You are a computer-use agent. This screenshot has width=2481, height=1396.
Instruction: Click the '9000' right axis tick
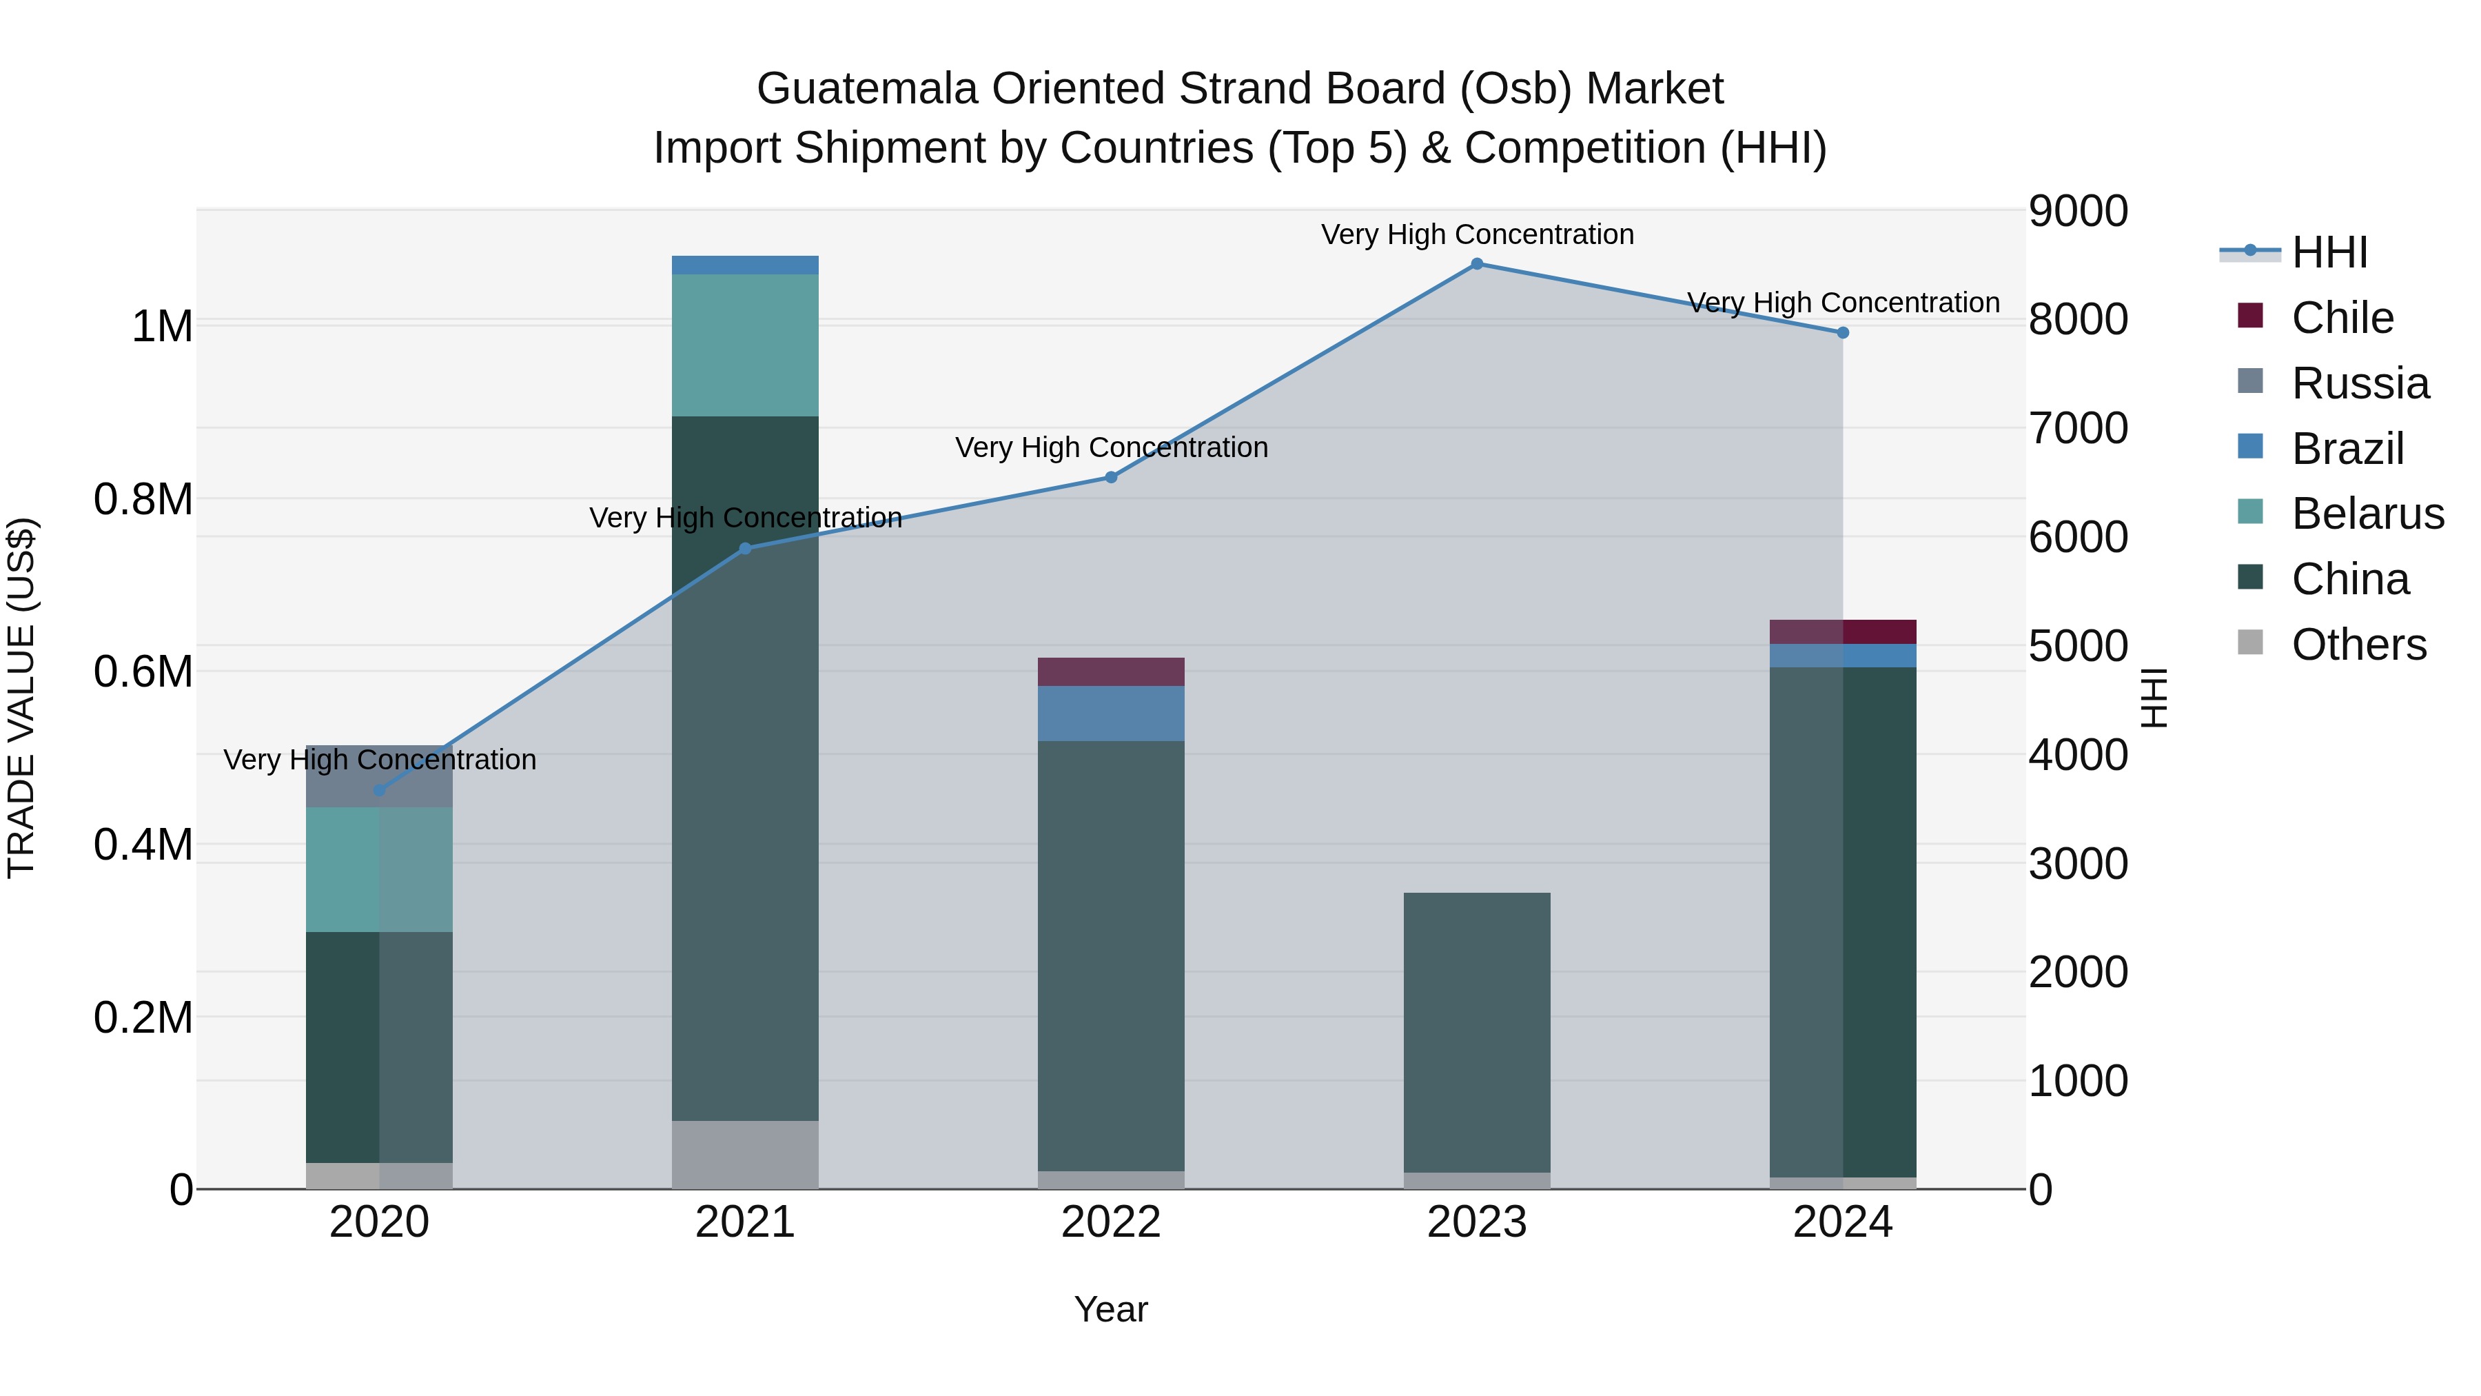[x=2079, y=211]
